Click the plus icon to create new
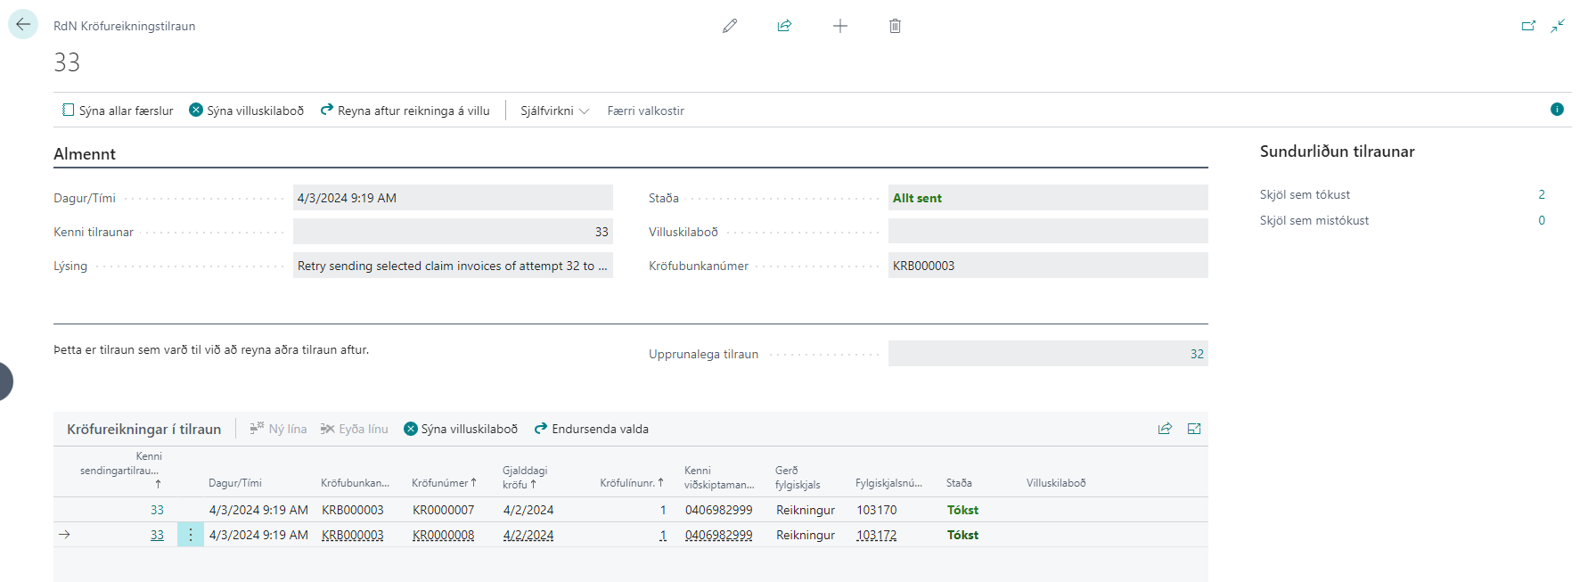1588x582 pixels. click(x=839, y=26)
